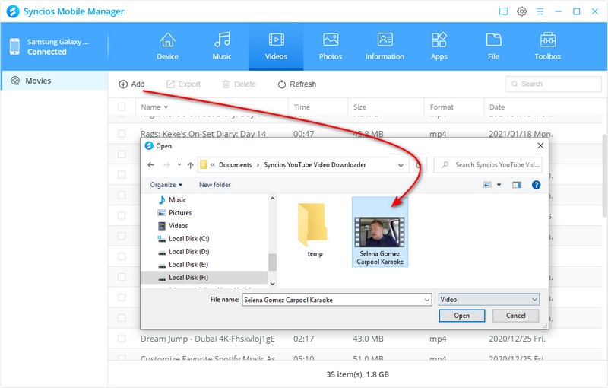The height and width of the screenshot is (388, 608).
Task: Click Syncios YouTube Video Downloader in path
Action: [315, 165]
